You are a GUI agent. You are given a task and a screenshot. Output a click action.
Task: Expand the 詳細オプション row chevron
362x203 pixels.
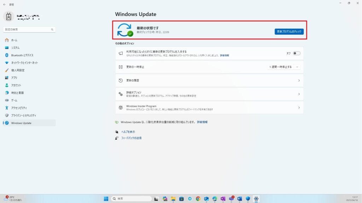(299, 94)
